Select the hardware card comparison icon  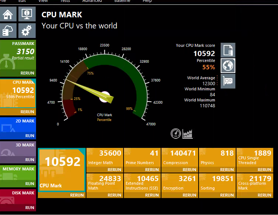[228, 81]
